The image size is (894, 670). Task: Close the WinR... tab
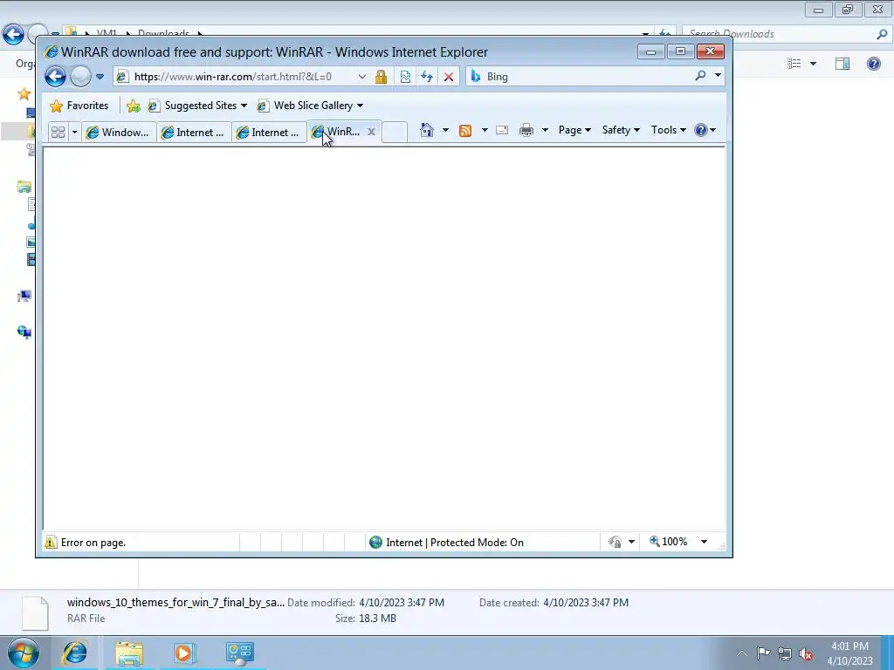[x=371, y=132]
